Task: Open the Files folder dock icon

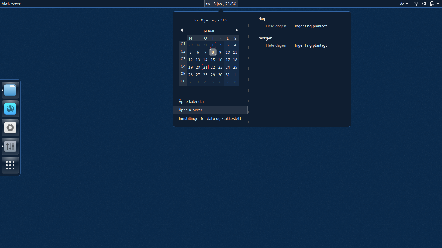Action: pyautogui.click(x=10, y=90)
